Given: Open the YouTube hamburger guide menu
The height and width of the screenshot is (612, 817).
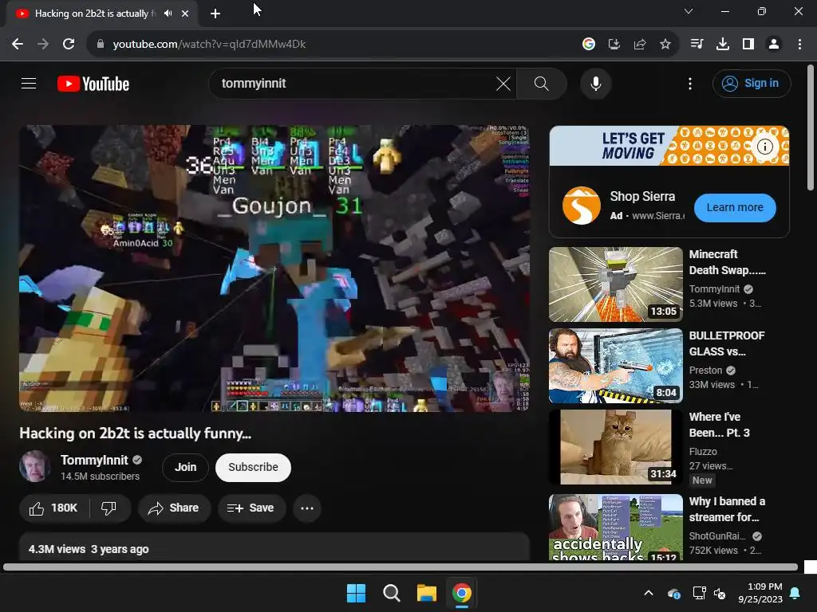Looking at the screenshot, I should coord(29,83).
